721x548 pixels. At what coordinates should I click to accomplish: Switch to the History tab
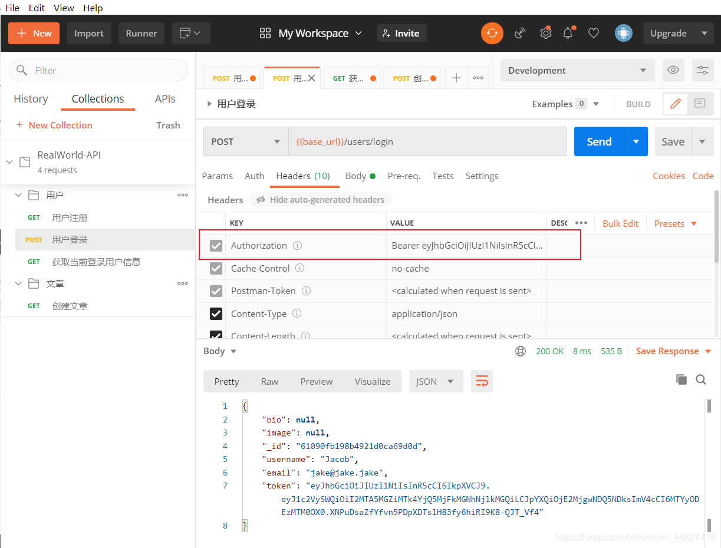tap(31, 98)
